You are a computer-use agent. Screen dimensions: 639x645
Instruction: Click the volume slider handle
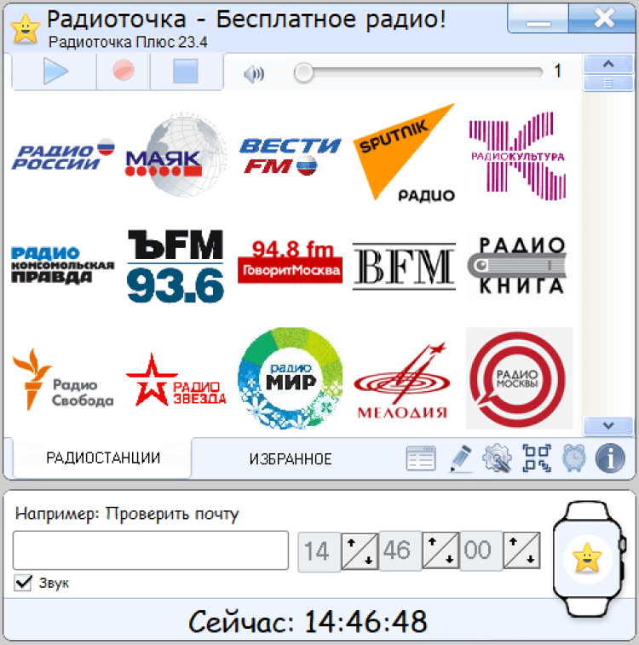click(x=303, y=72)
